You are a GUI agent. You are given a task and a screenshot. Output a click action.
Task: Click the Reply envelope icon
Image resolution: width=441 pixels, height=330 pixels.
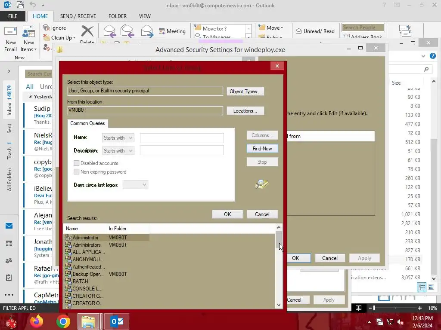[x=109, y=31]
